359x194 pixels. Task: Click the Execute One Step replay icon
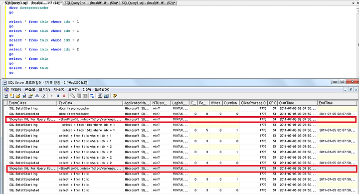coord(79,96)
